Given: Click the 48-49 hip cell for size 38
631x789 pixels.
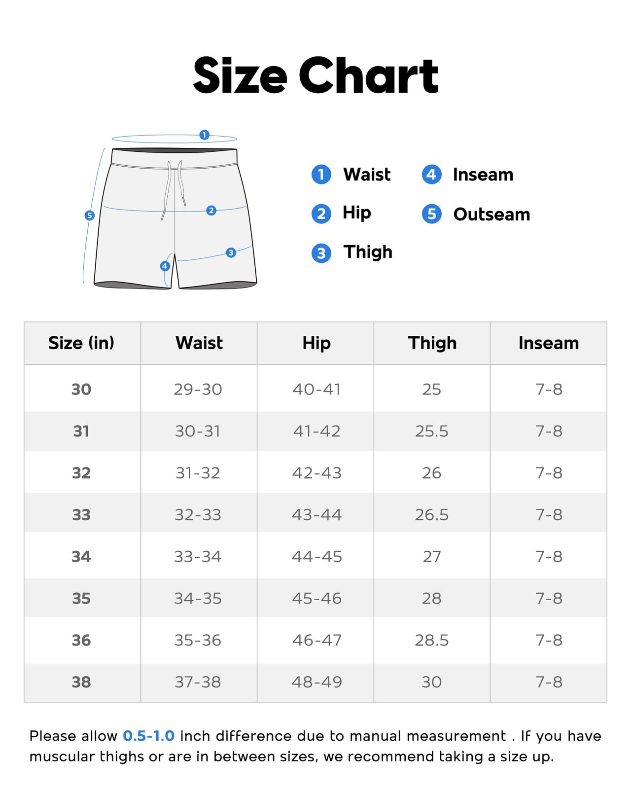Looking at the screenshot, I should 316,682.
